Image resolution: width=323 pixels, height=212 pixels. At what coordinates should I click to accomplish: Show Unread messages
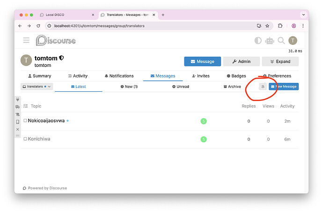click(x=181, y=87)
